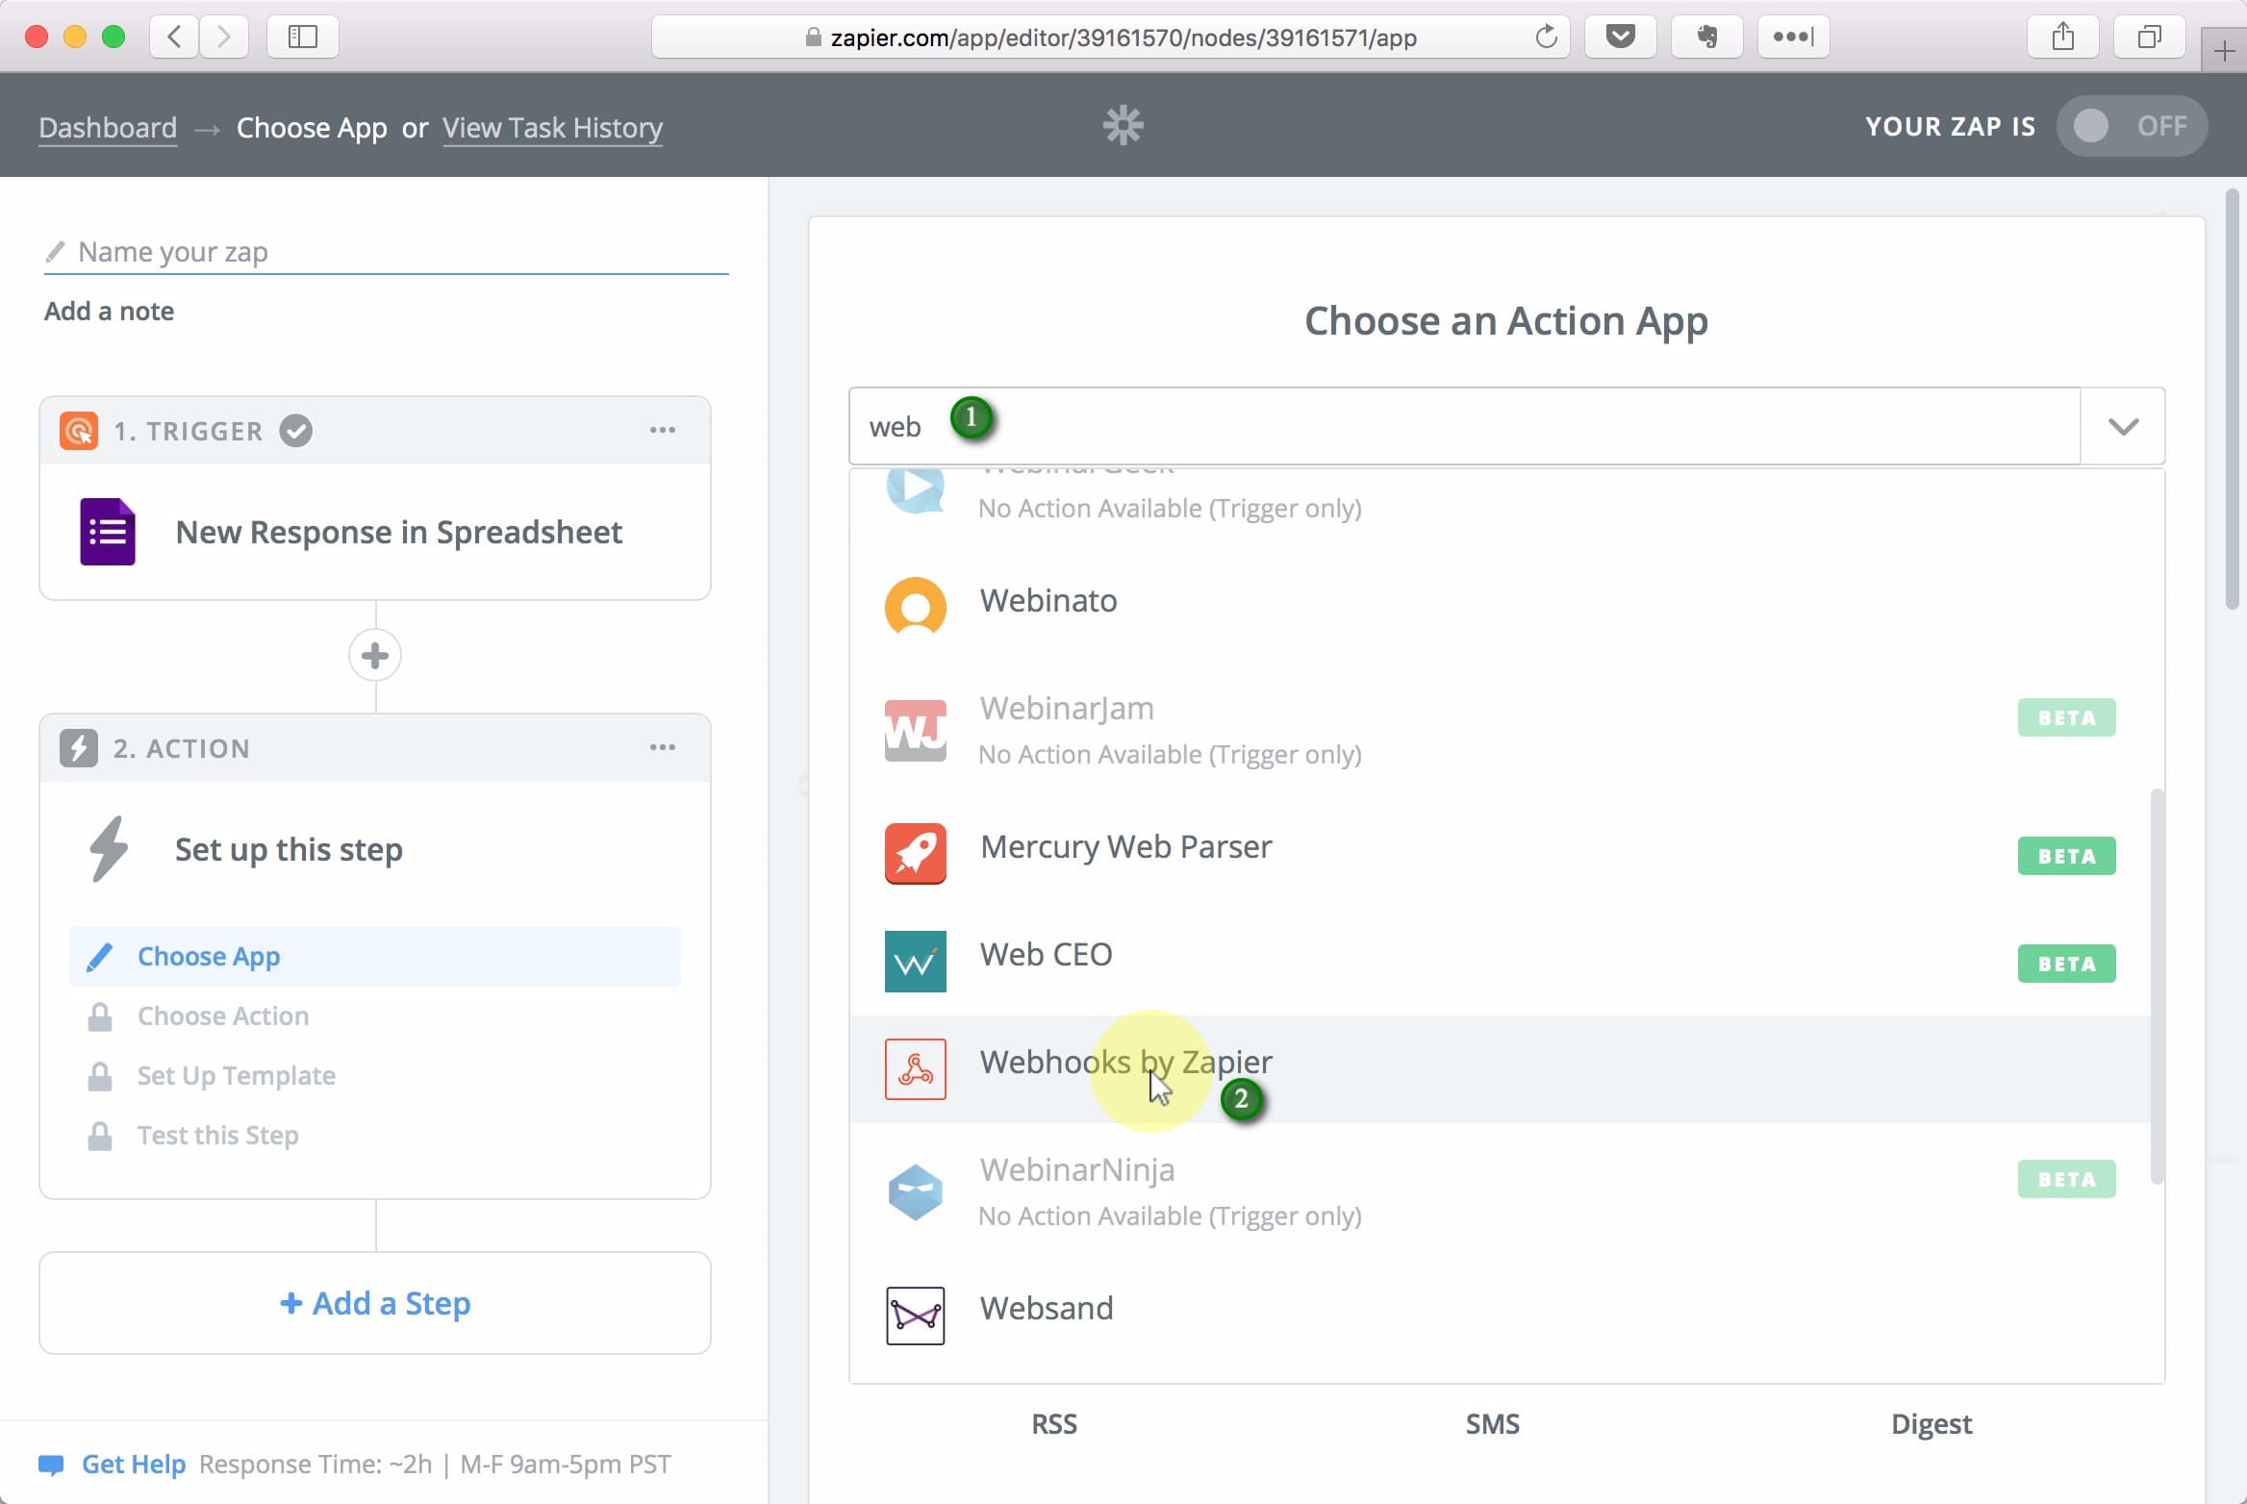This screenshot has width=2247, height=1504.
Task: Open the Dashboard link
Action: point(108,127)
